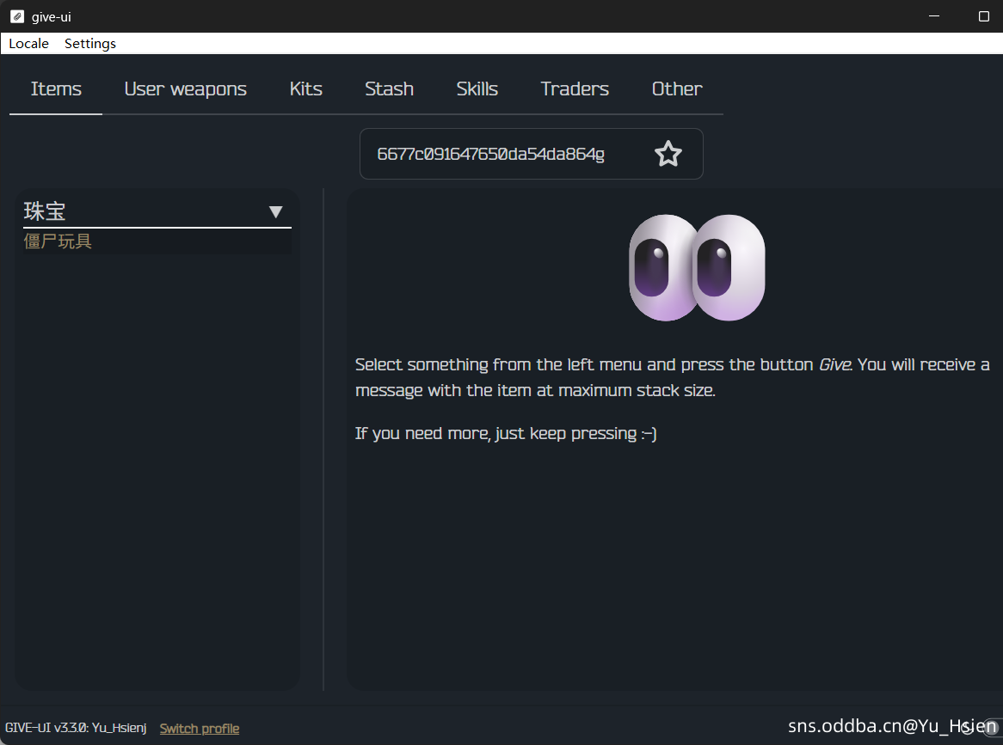Switch to the Items tab
The image size is (1003, 745).
click(x=56, y=89)
